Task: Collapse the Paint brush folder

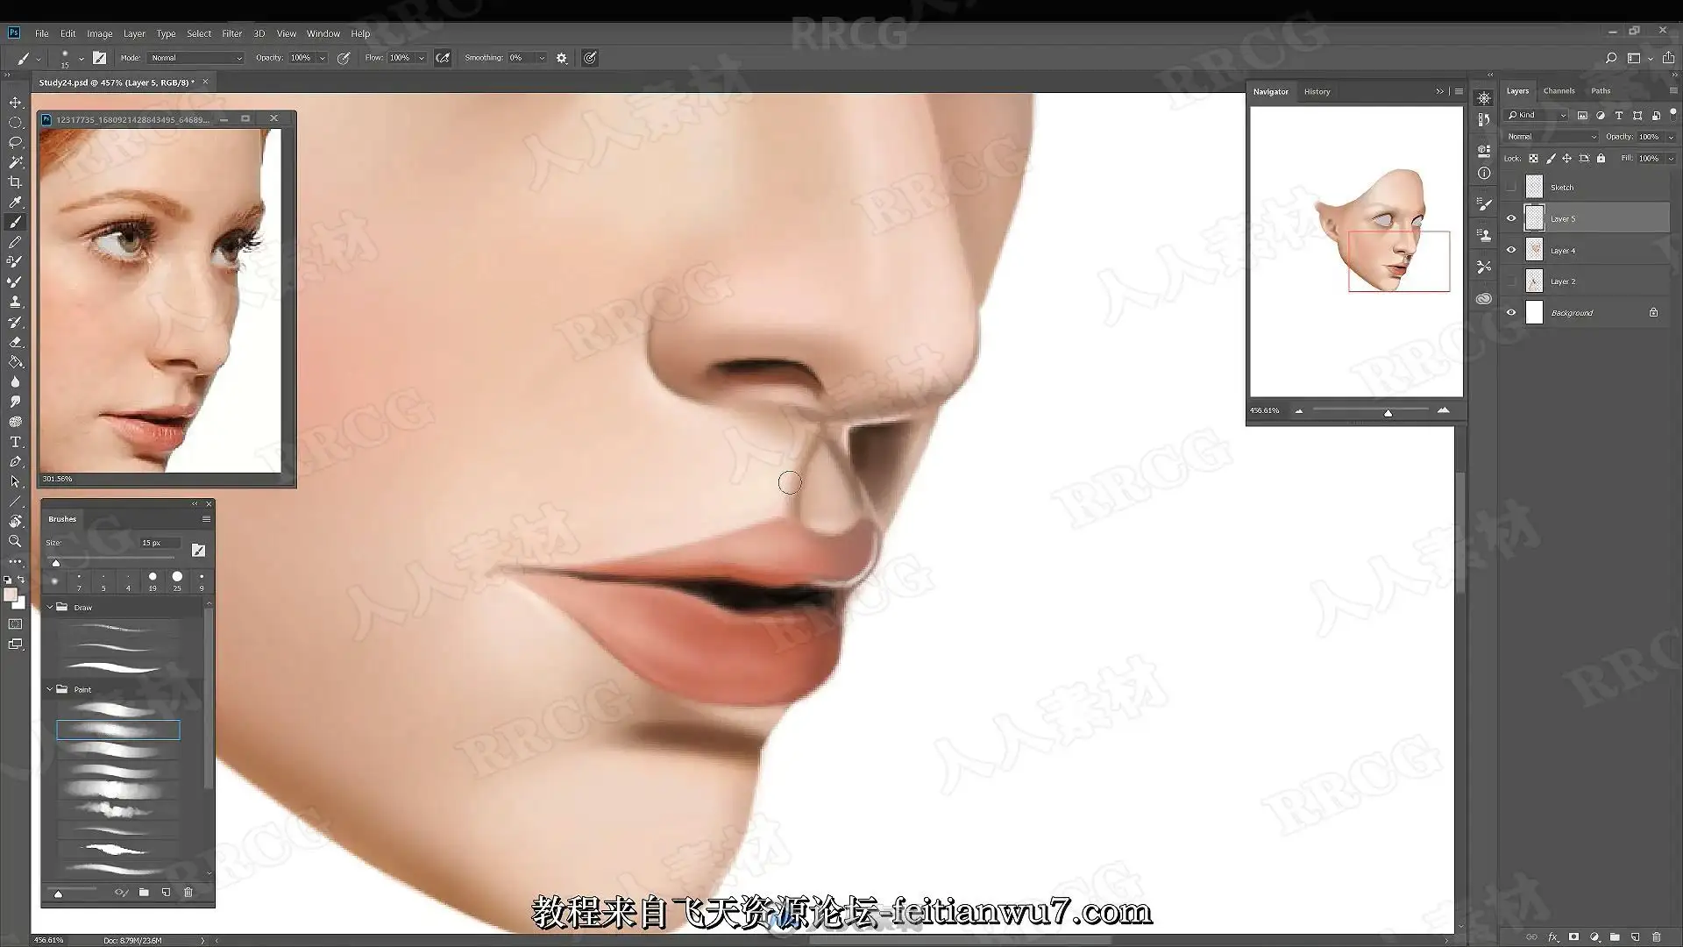Action: pyautogui.click(x=50, y=689)
